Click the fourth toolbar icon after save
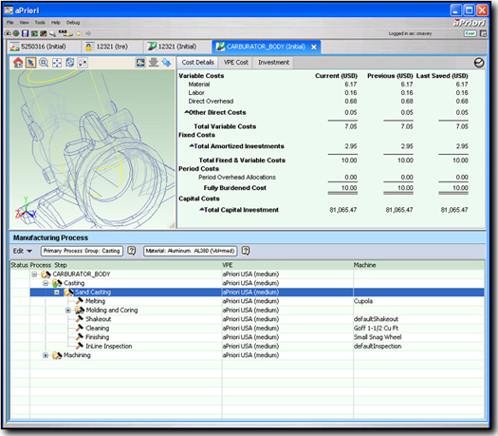498x436 pixels. point(34,33)
